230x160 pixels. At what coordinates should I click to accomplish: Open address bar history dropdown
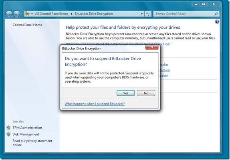tap(142, 14)
